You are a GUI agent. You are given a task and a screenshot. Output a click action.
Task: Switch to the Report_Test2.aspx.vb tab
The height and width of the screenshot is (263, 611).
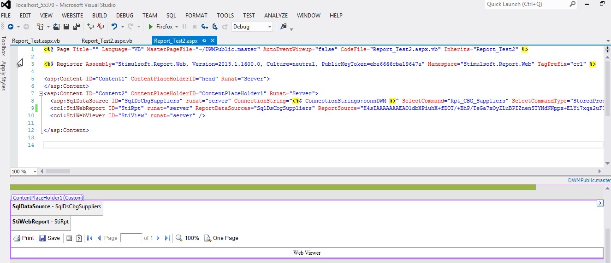tap(107, 41)
